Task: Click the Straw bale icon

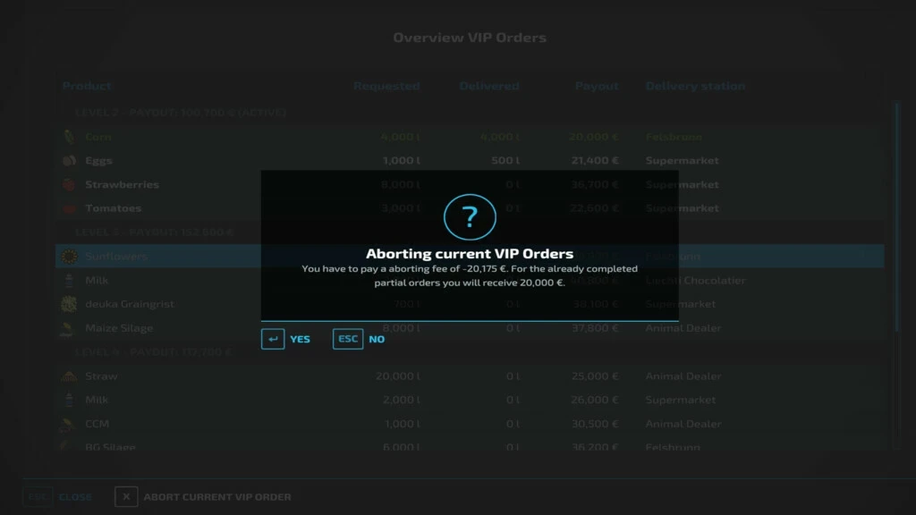Action: [x=71, y=376]
